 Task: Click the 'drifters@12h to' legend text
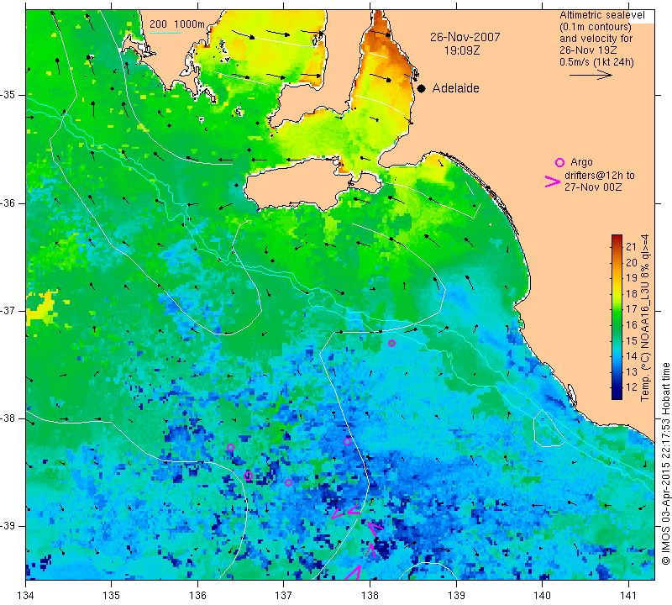[x=600, y=176]
